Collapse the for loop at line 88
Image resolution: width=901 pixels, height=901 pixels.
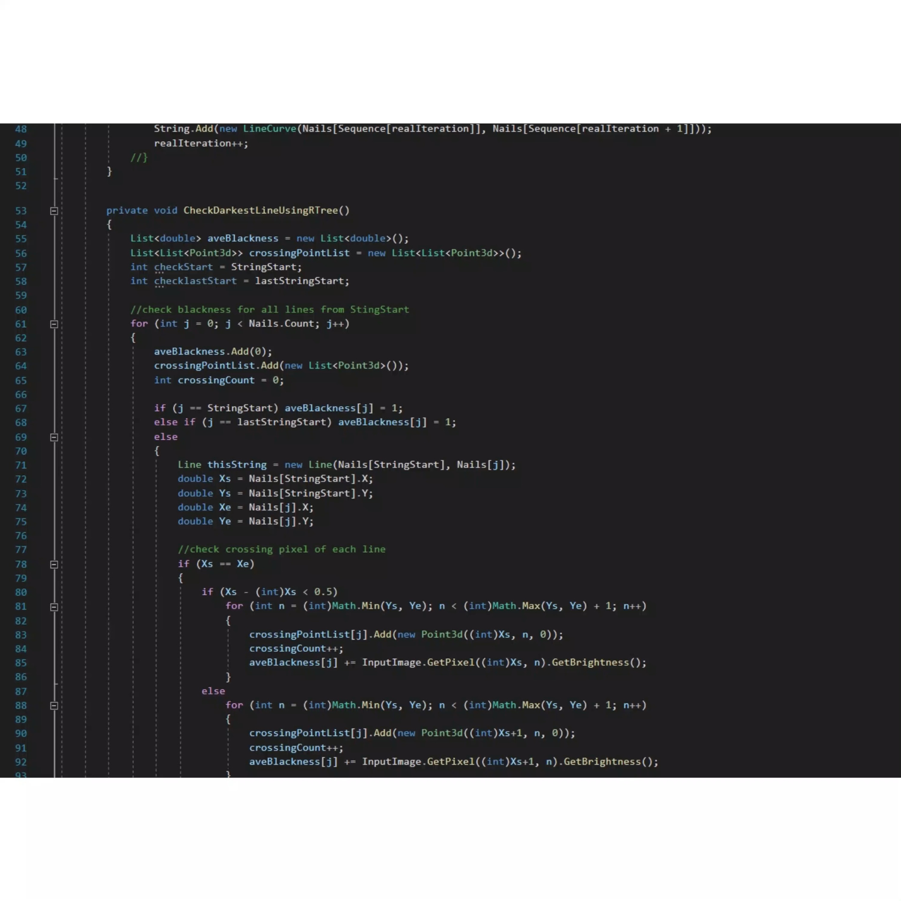pos(54,706)
